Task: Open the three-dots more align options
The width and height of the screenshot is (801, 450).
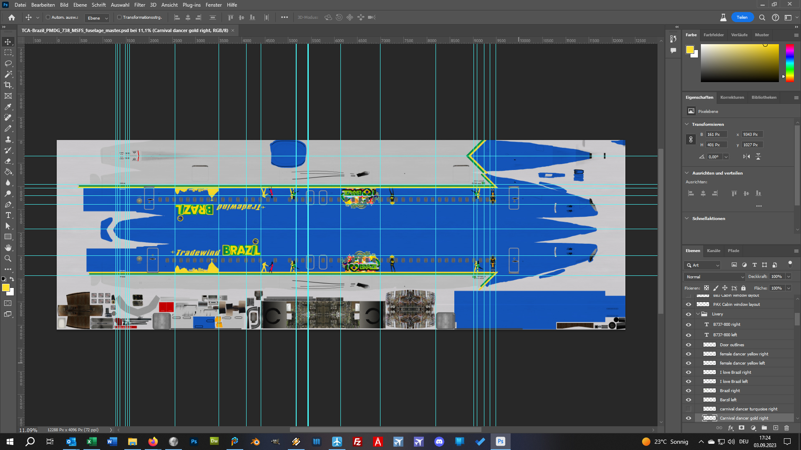Action: pyautogui.click(x=759, y=206)
